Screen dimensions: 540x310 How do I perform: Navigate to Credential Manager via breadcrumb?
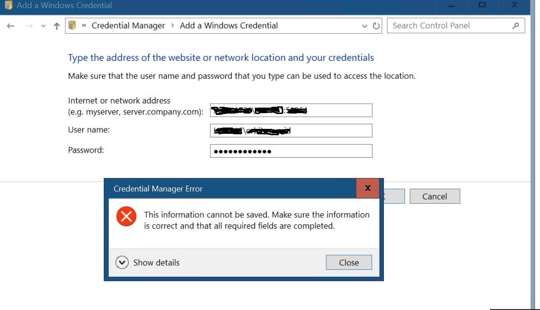pos(128,26)
